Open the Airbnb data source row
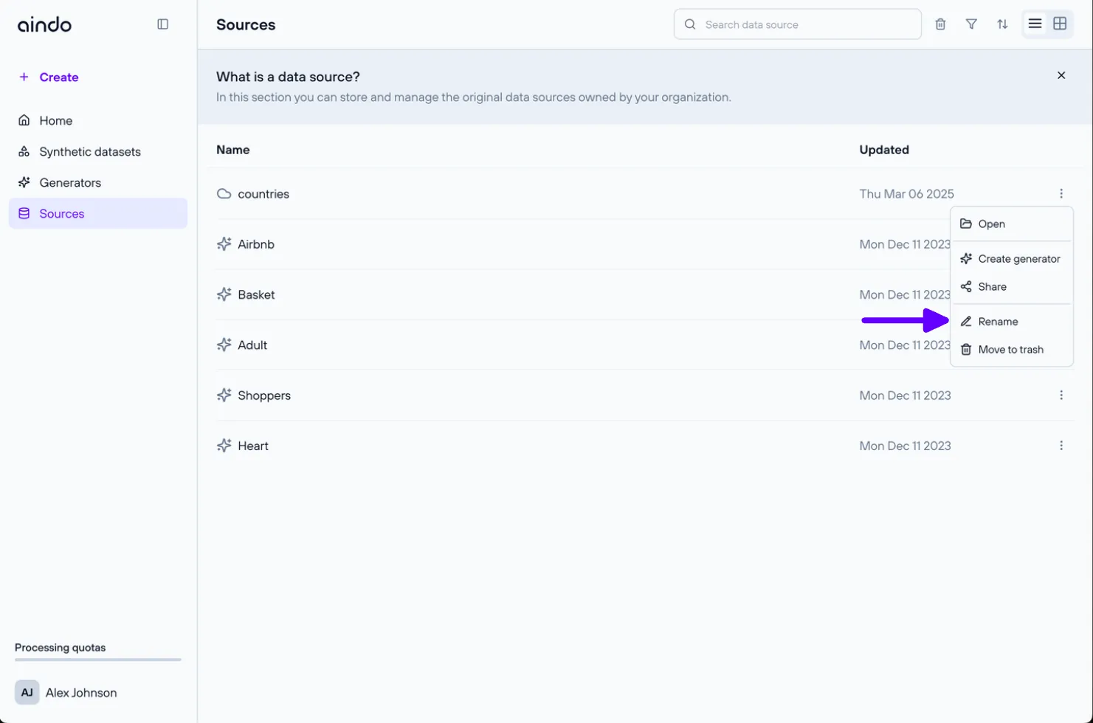This screenshot has width=1093, height=723. point(256,244)
